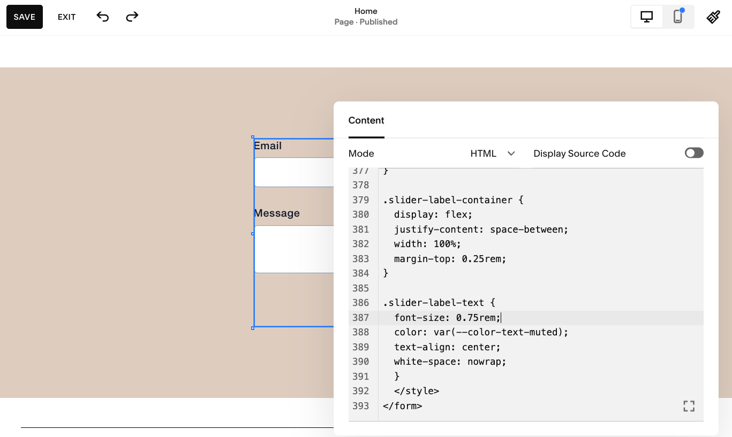Open site styles with the paintbrush icon
This screenshot has width=732, height=437.
click(x=713, y=17)
